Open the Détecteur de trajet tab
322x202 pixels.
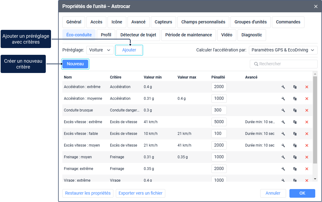pos(138,35)
